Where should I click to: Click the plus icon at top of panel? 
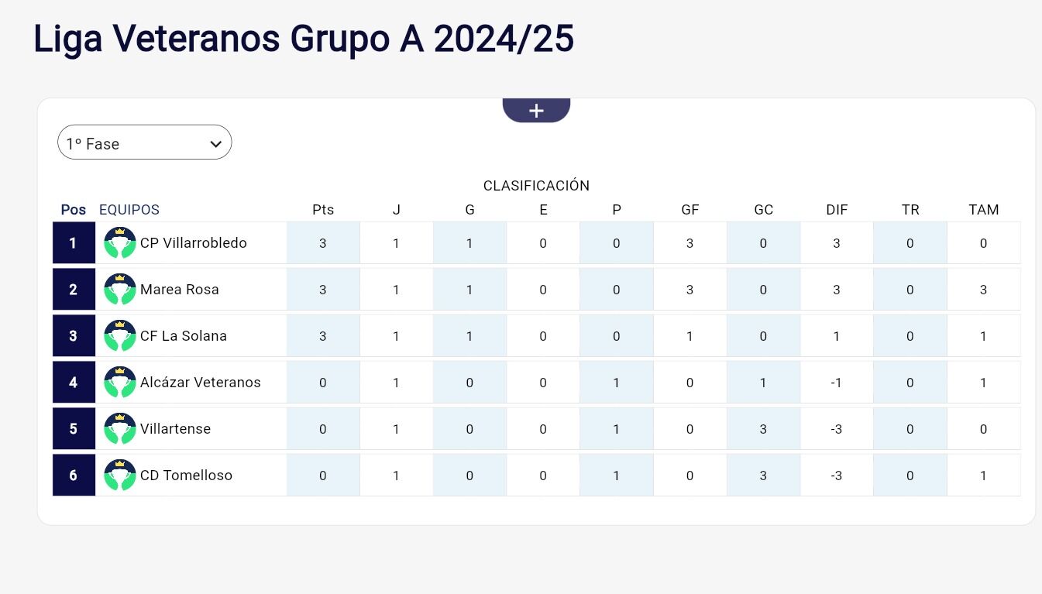point(536,111)
